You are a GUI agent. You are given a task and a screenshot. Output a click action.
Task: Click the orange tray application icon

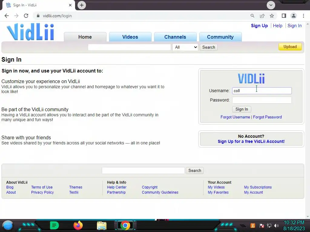[x=253, y=225]
